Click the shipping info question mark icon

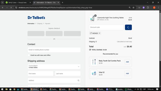coord(96,41)
